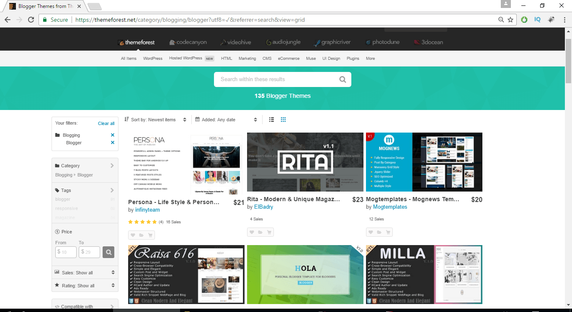Switch to list view icon
This screenshot has height=312, width=572.
271,120
